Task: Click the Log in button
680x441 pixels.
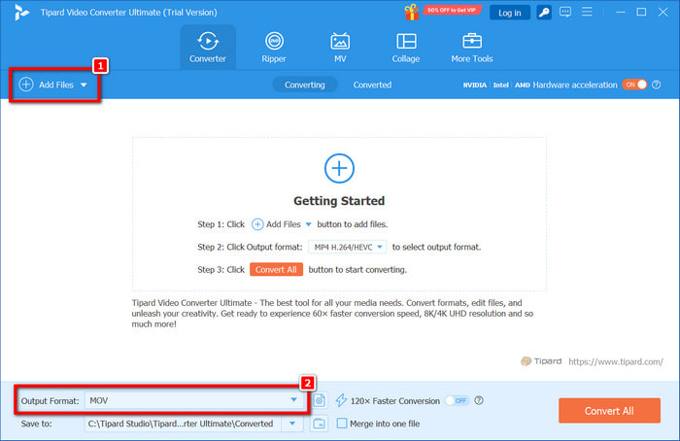Action: point(510,13)
